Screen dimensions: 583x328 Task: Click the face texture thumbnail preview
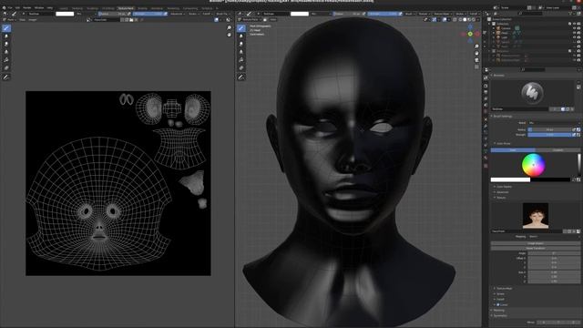pos(536,216)
